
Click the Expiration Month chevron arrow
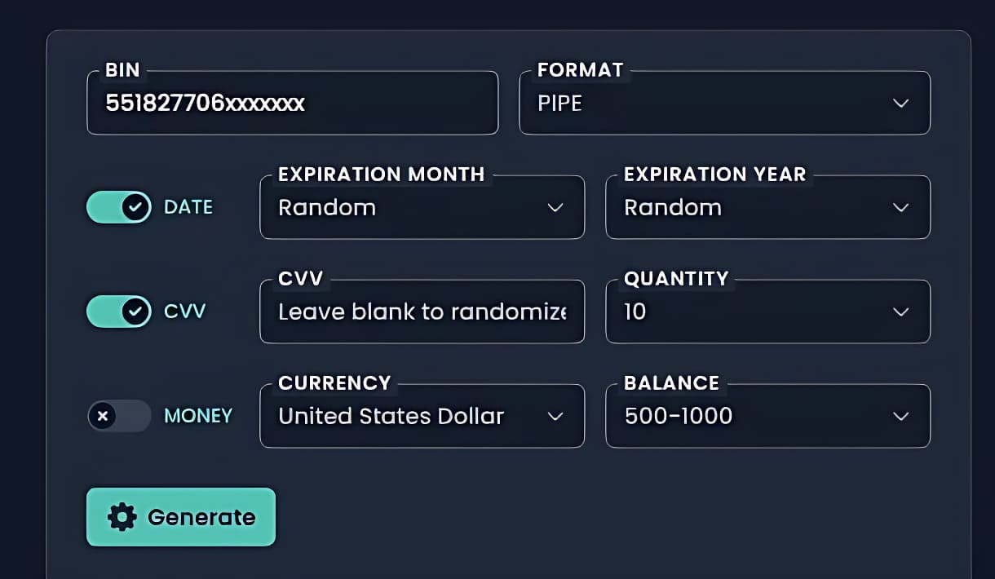(x=555, y=208)
